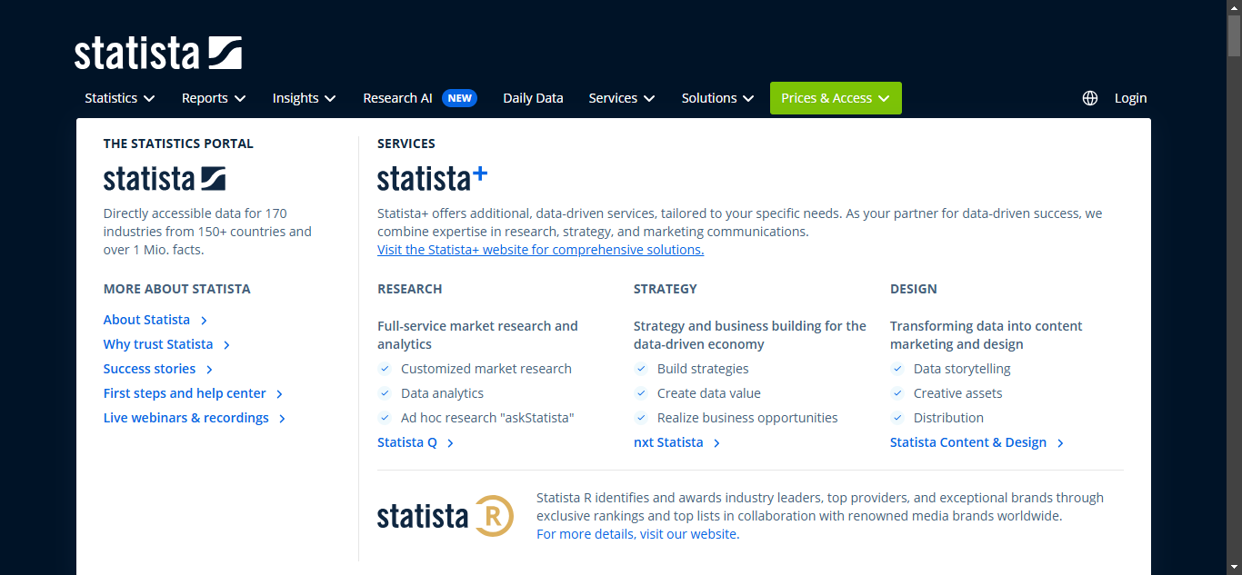This screenshot has height=575, width=1242.
Task: Open the Prices & Access dropdown
Action: tap(836, 98)
